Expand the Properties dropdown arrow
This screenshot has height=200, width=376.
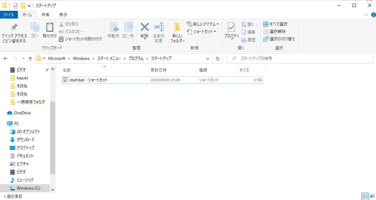point(232,39)
